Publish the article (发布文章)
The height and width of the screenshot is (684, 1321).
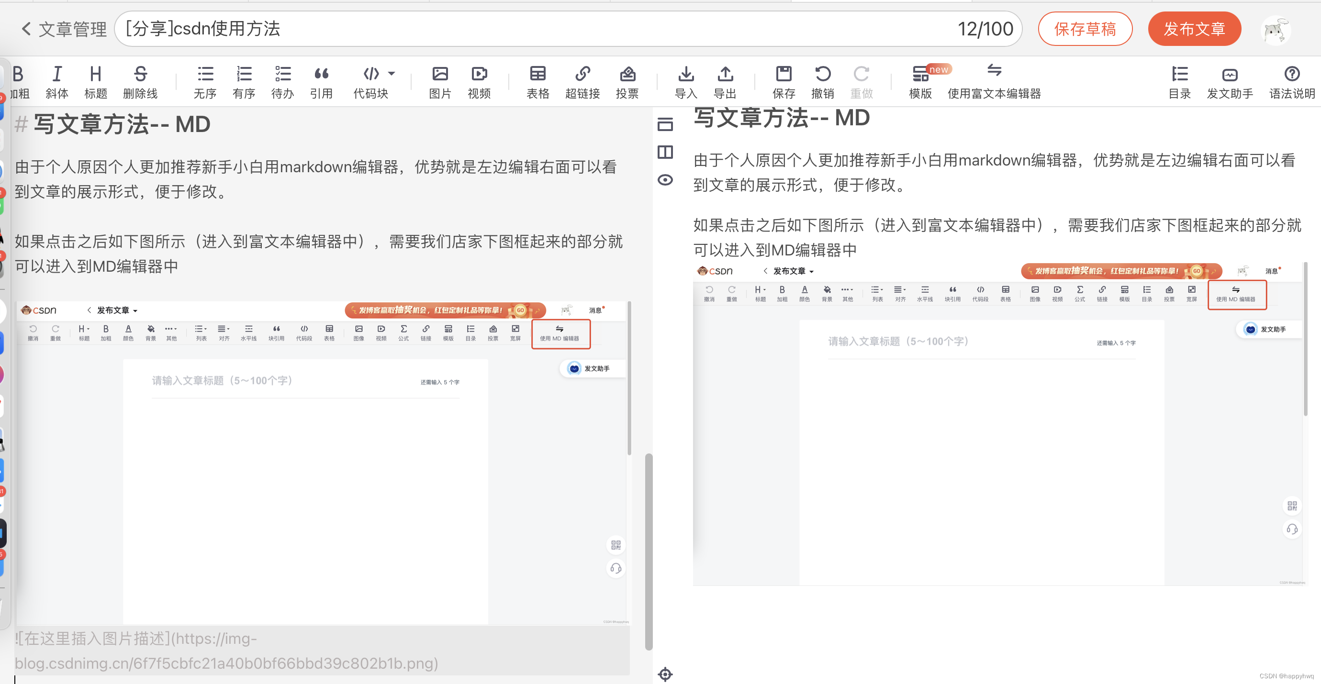(1194, 29)
